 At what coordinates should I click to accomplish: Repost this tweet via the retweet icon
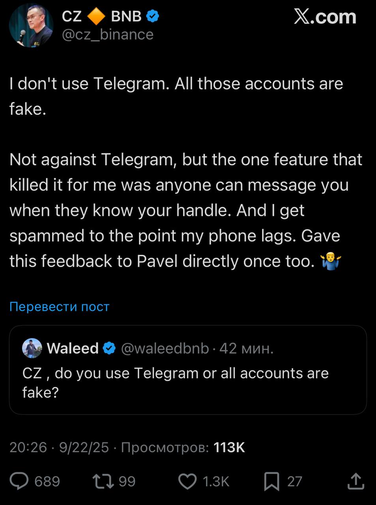[x=103, y=481]
